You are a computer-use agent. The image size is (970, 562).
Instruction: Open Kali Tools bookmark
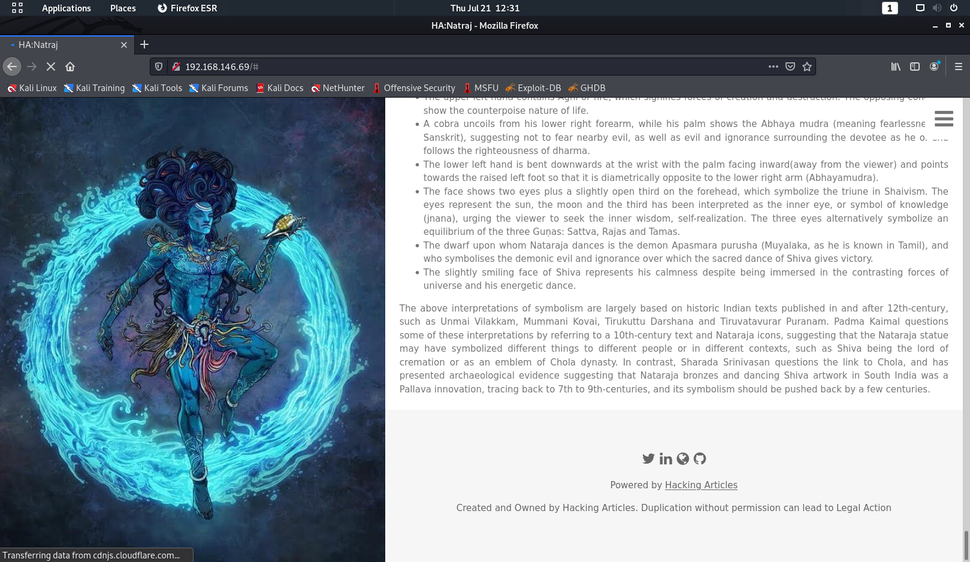pos(157,88)
